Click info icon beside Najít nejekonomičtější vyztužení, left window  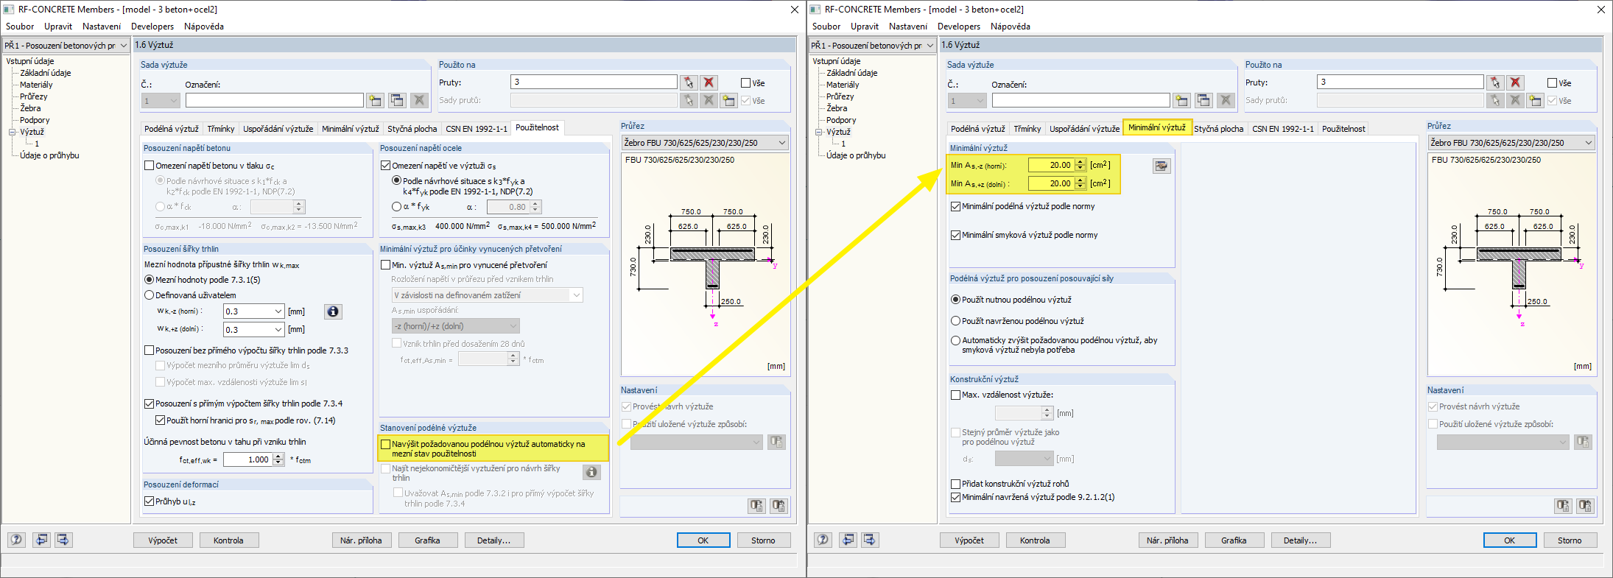pos(591,472)
